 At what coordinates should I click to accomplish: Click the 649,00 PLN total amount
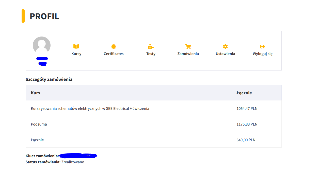(x=246, y=140)
